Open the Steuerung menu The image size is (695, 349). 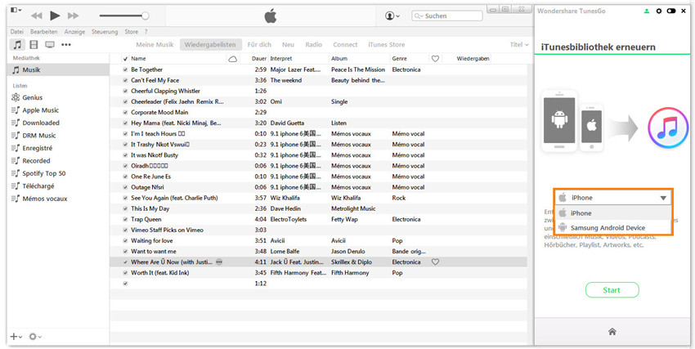click(x=105, y=32)
